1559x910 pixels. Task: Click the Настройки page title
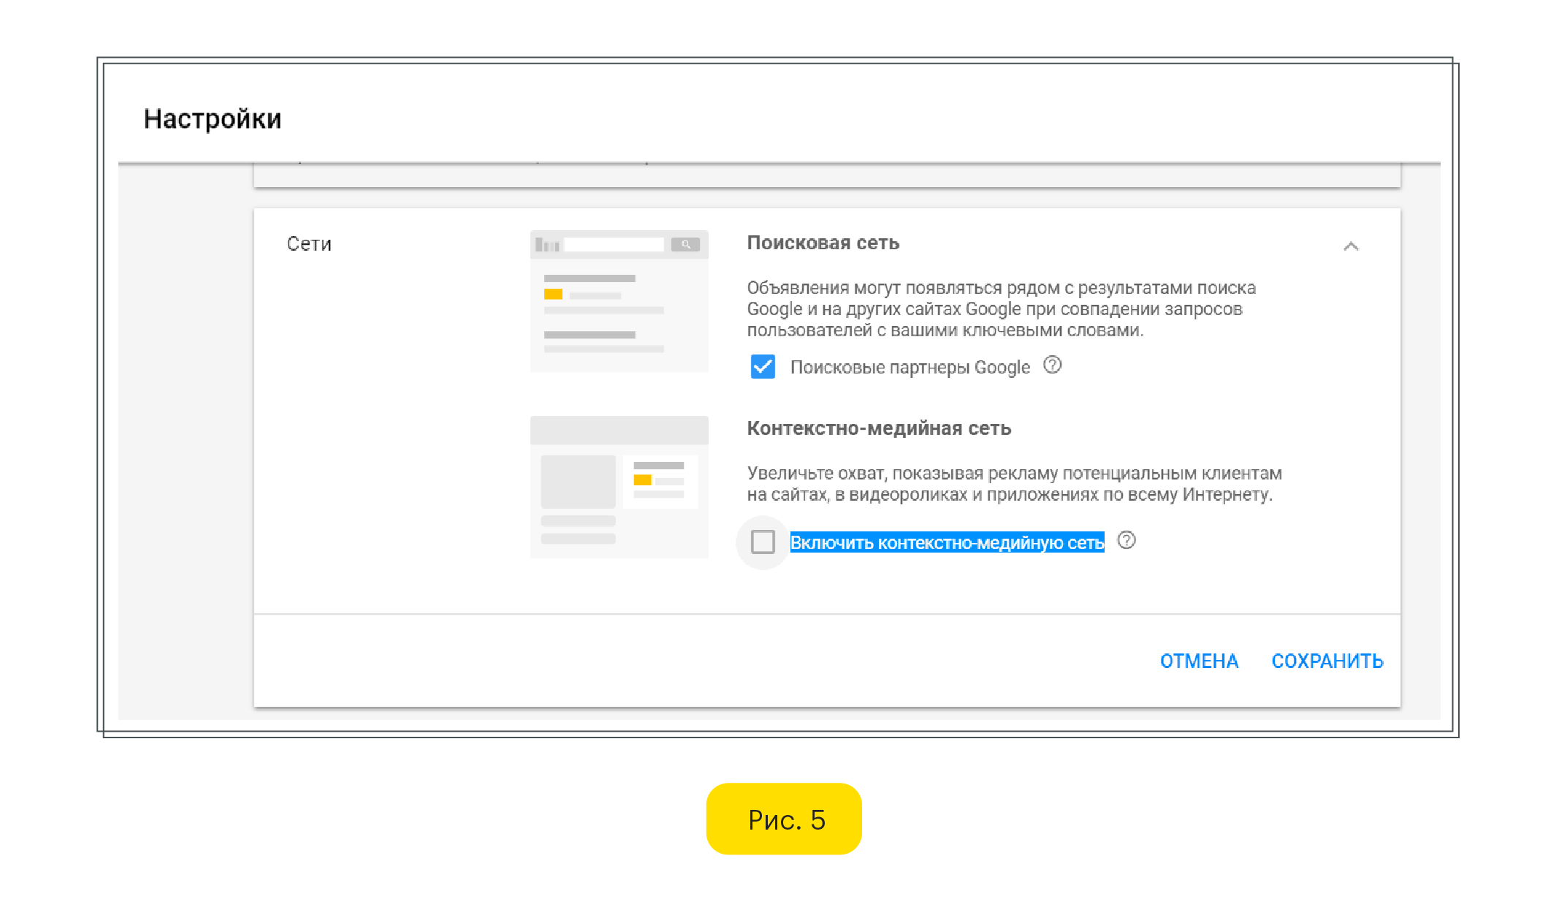coord(212,118)
